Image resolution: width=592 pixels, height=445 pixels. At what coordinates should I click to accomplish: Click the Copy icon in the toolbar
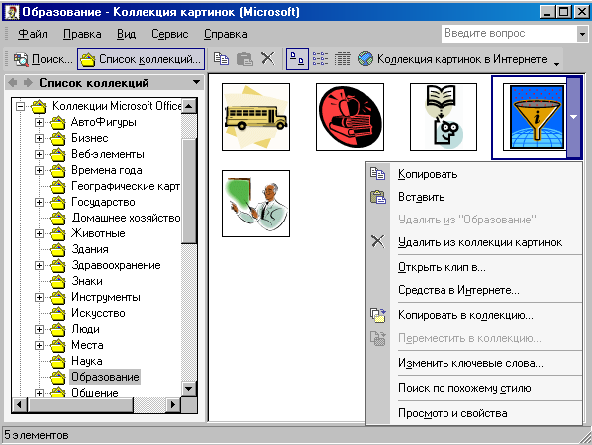point(221,59)
